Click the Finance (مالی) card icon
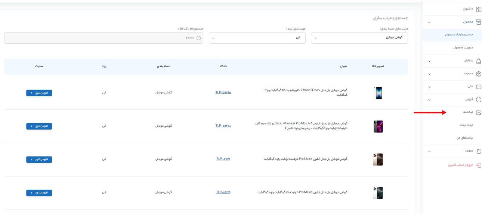This screenshot has height=214, width=482. click(478, 87)
